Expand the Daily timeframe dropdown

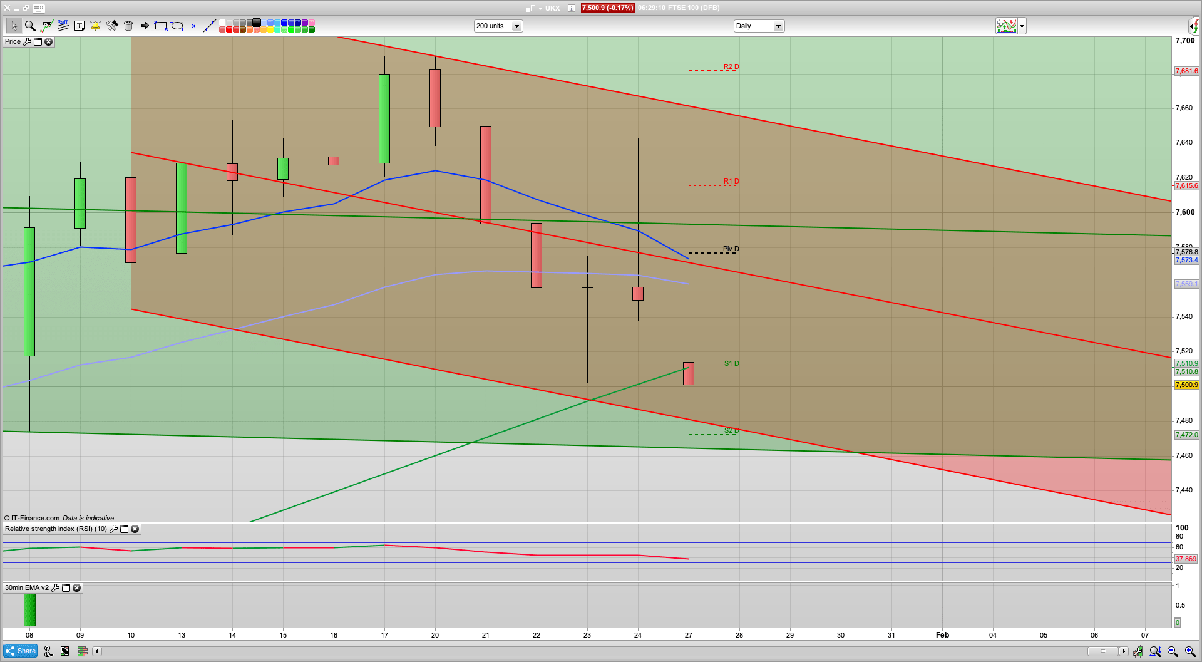pyautogui.click(x=778, y=26)
